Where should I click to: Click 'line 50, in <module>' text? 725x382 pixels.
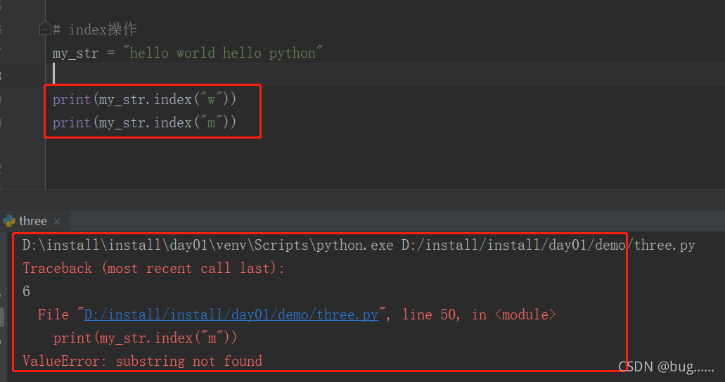(x=479, y=314)
